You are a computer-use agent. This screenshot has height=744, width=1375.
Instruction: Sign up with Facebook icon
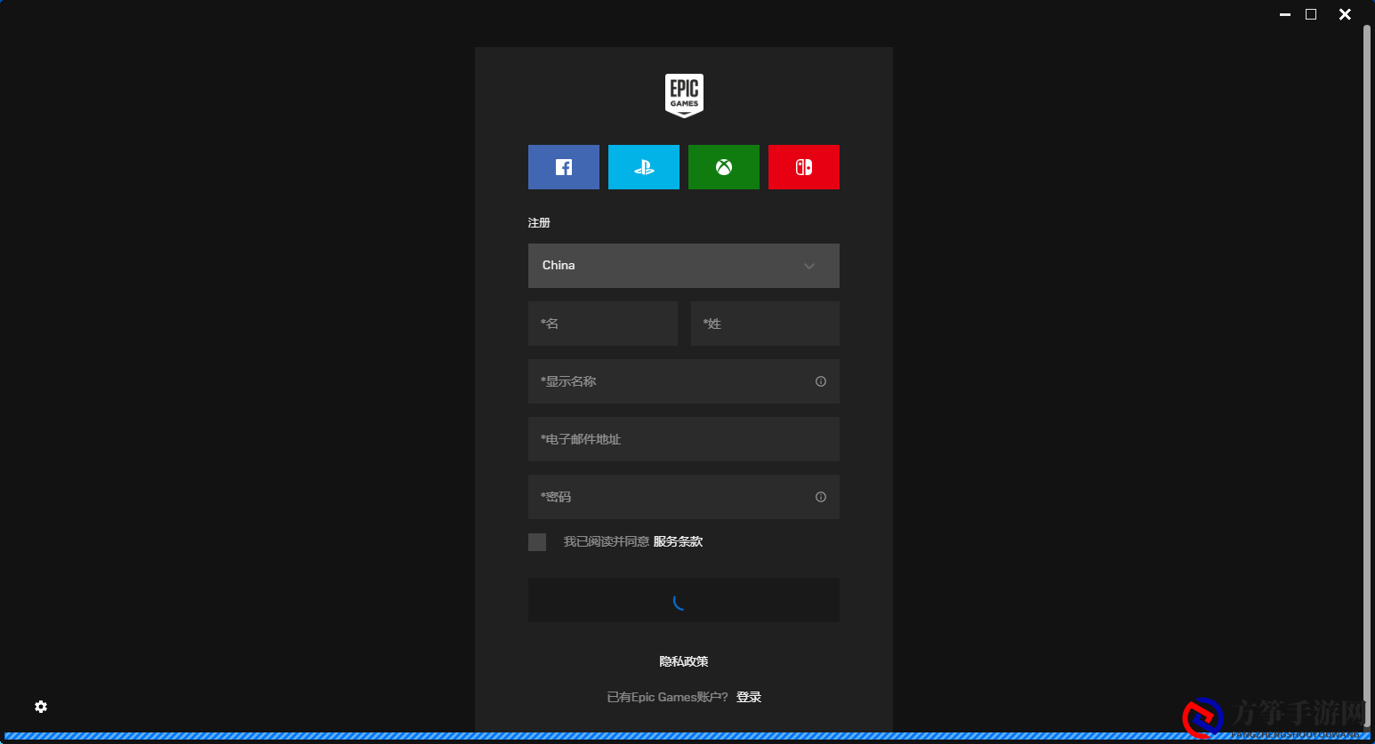point(564,167)
